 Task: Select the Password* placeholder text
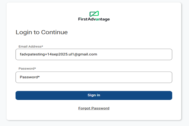click(30, 77)
